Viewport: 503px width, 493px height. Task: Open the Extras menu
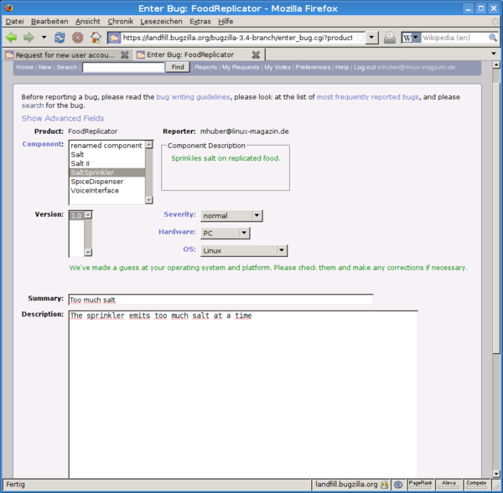200,22
